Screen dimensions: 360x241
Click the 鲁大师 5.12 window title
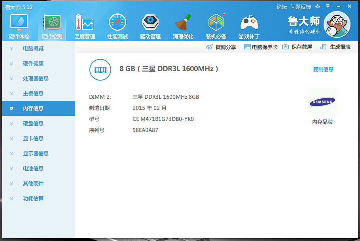point(19,8)
